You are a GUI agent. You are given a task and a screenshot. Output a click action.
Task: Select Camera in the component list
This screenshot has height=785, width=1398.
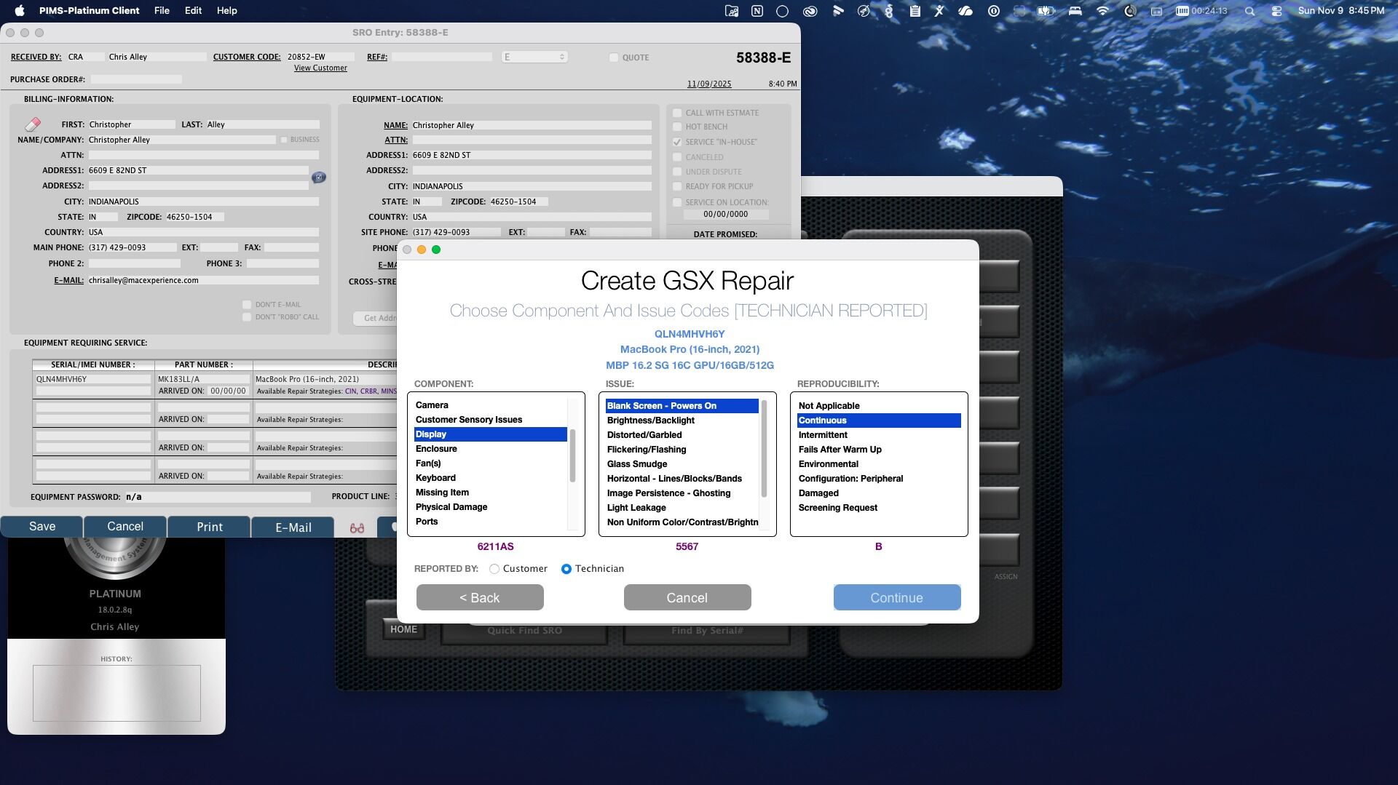pyautogui.click(x=491, y=405)
